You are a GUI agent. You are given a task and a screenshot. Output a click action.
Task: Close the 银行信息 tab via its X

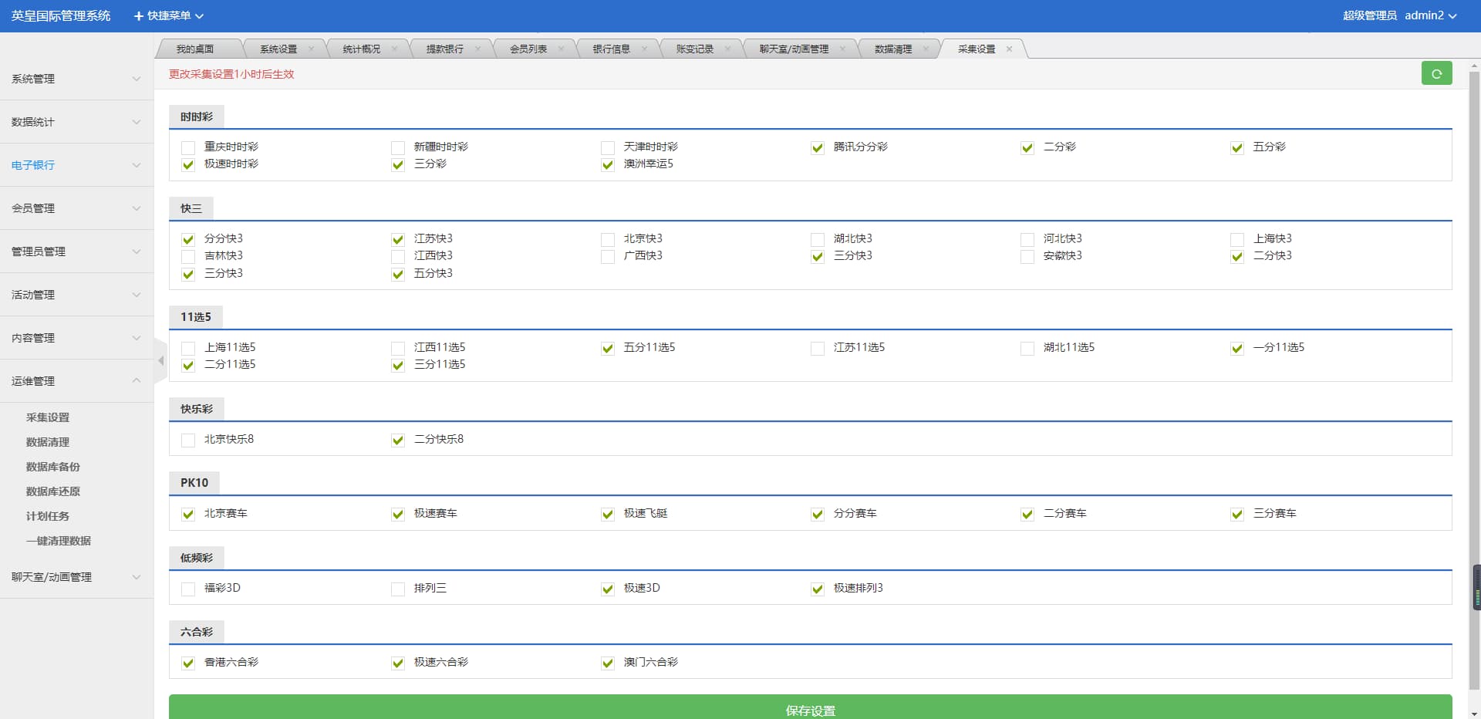[x=644, y=49]
